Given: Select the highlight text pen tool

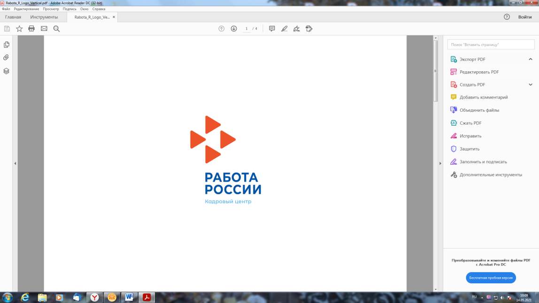Looking at the screenshot, I should (284, 29).
